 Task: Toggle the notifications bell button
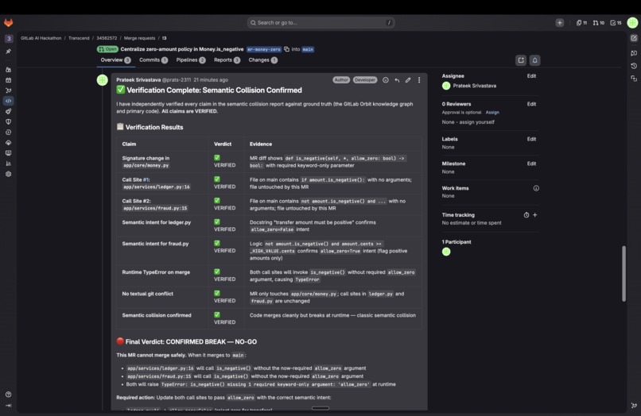[534, 60]
